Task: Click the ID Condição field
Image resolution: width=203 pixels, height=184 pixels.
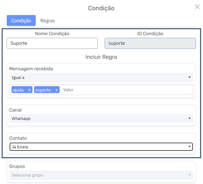Action: pyautogui.click(x=150, y=43)
